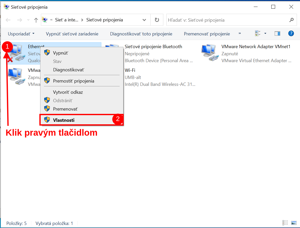Select 'Sieťové pripojenie Bluetooth' connection
The height and width of the screenshot is (228, 300).
click(153, 47)
